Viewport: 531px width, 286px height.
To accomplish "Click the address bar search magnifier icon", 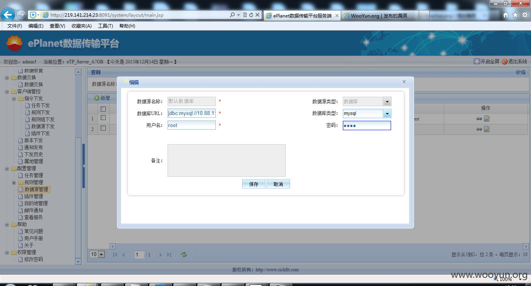I will (x=232, y=15).
